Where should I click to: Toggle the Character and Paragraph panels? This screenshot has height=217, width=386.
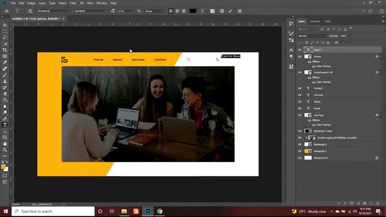point(212,11)
